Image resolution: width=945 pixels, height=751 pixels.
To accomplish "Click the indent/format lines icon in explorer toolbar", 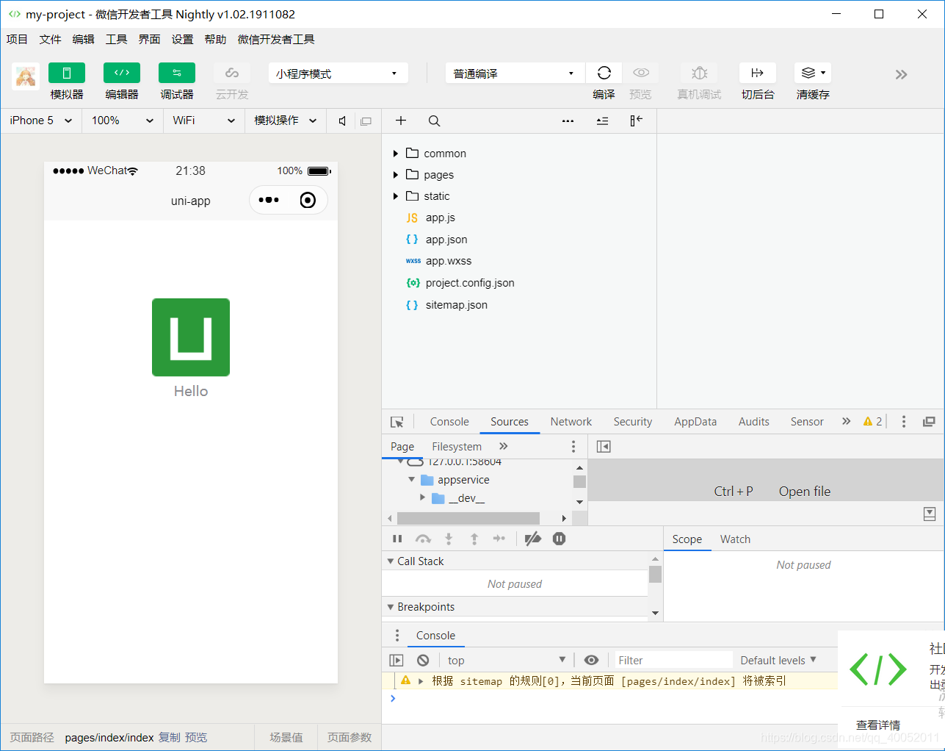I will point(603,121).
